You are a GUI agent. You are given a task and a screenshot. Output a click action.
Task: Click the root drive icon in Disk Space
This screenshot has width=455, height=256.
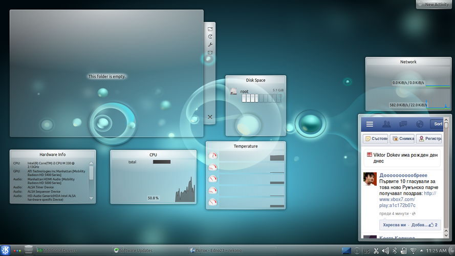(x=233, y=92)
